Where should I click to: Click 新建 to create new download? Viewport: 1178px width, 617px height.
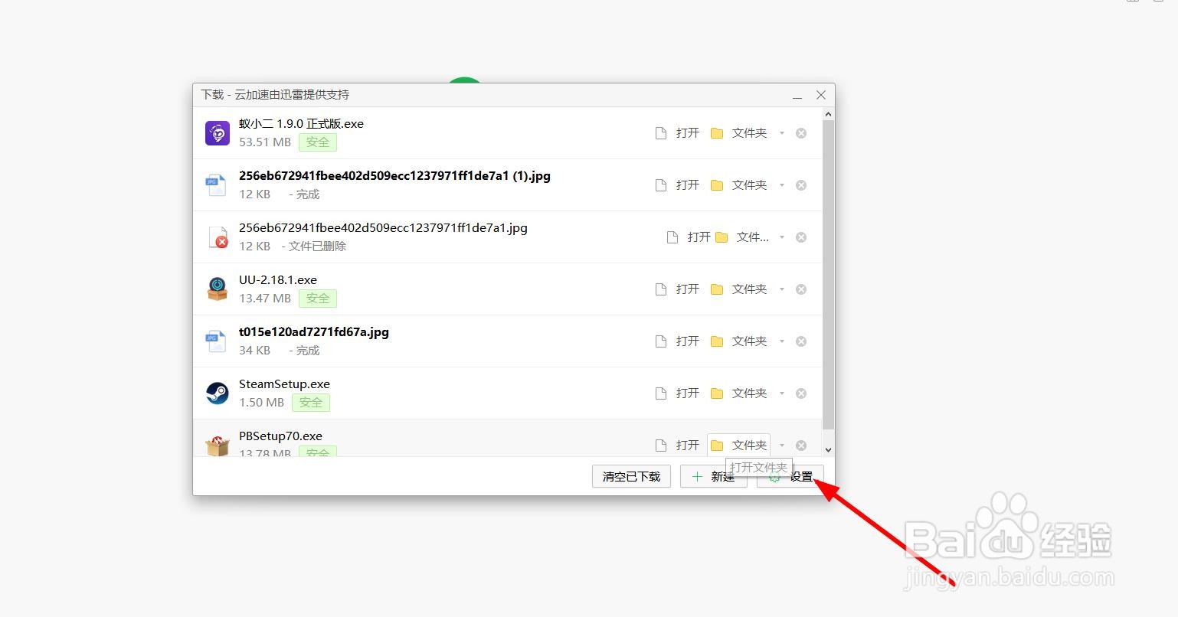pos(713,476)
